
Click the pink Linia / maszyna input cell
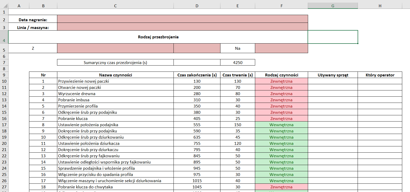point(182,27)
